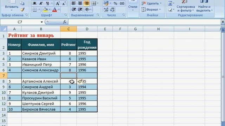The width and height of the screenshot is (225, 126).
Task: Select column C header
Action: pos(69,29)
